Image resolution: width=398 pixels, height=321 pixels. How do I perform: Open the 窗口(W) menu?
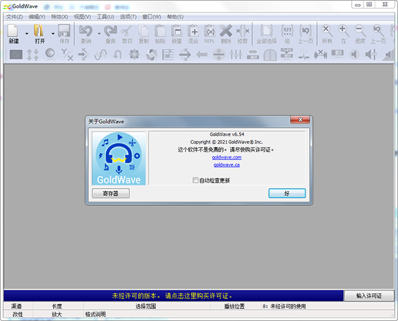click(x=151, y=17)
